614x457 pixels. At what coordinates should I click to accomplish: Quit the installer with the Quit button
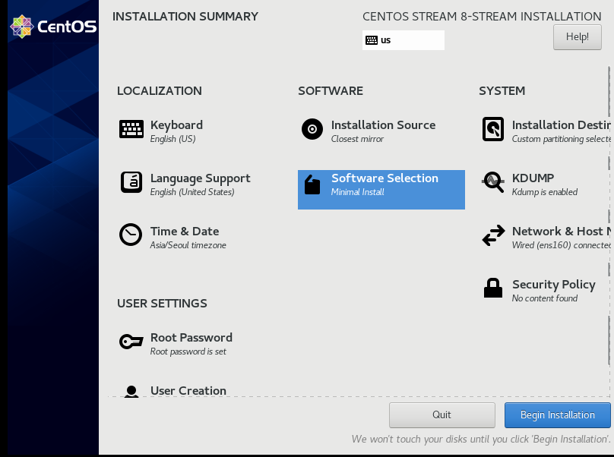click(x=442, y=414)
